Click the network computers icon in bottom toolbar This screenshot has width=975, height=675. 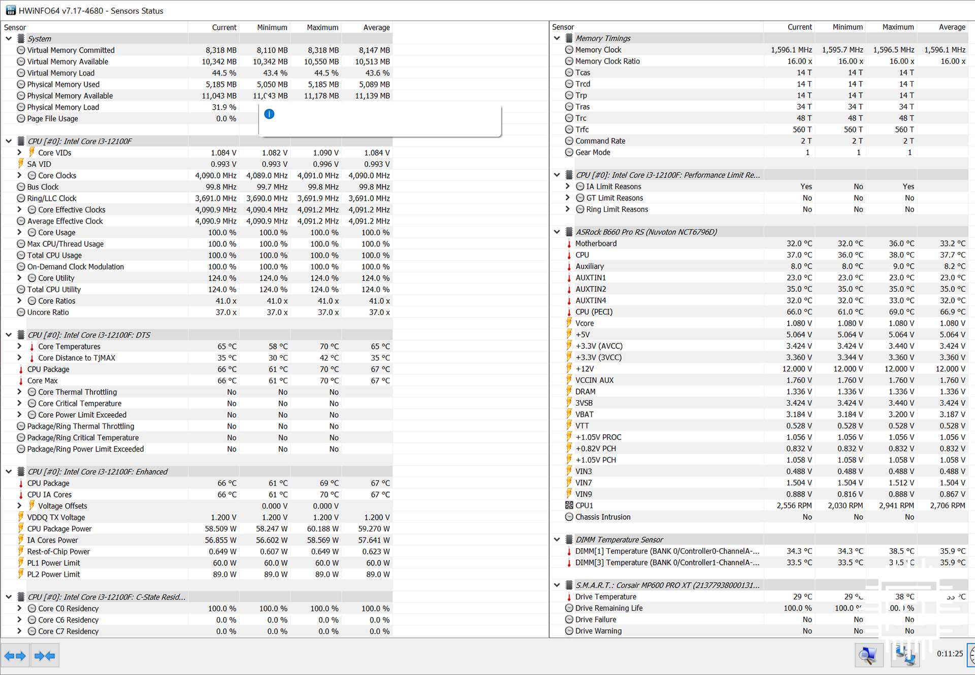905,655
